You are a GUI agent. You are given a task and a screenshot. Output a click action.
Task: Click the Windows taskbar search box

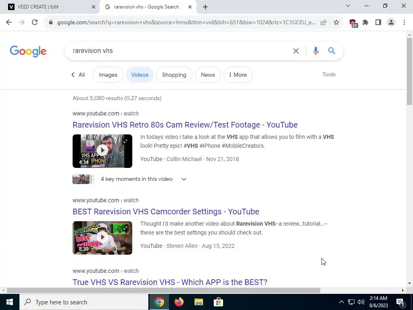click(84, 302)
